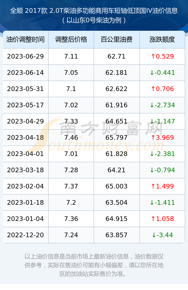Click the 调整后价格 column header

tap(71, 39)
